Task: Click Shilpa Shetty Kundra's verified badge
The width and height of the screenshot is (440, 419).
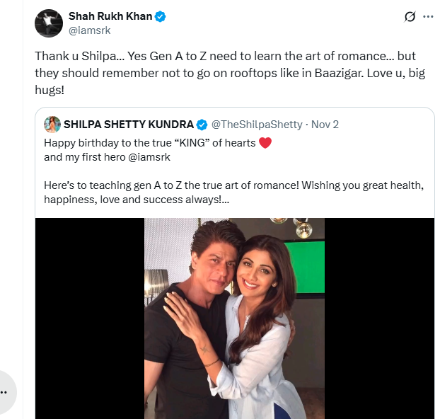Action: (202, 125)
